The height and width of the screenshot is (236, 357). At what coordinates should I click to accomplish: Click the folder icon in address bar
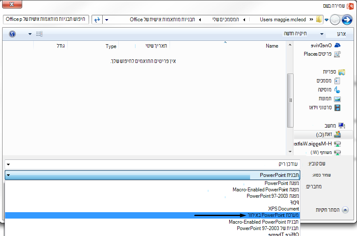319,19
